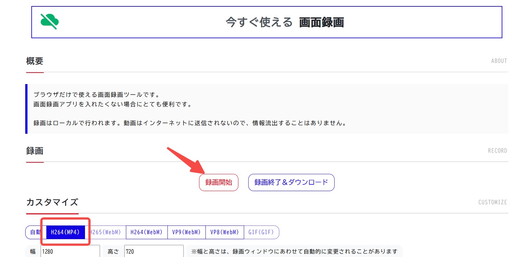Screen dimensions: 518x257
Task: Click the RECORD section label
Action: [497, 151]
